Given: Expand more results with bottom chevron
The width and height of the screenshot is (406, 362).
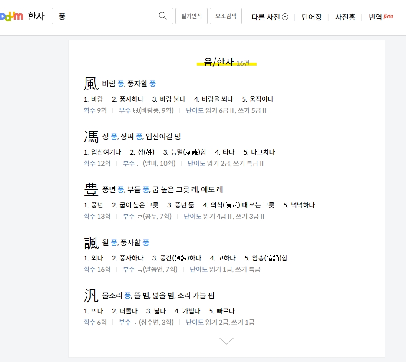Looking at the screenshot, I should pos(226,341).
